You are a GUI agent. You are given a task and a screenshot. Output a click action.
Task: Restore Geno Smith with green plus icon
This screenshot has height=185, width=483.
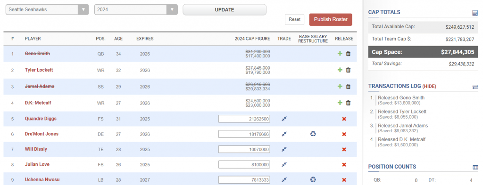(x=340, y=54)
